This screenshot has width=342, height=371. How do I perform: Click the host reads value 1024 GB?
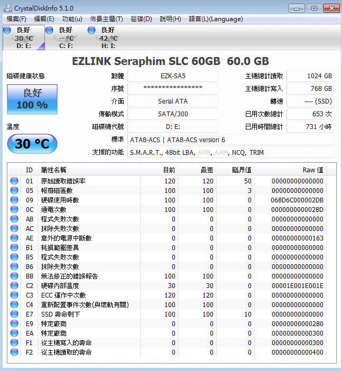310,76
